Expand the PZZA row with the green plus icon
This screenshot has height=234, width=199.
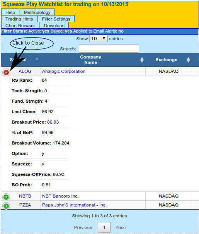coord(6,206)
